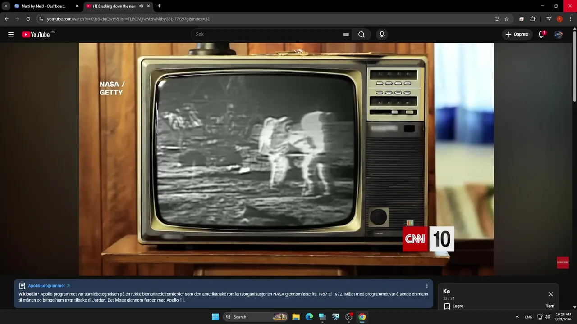Click the red Subscribe watermark on video

(x=563, y=262)
